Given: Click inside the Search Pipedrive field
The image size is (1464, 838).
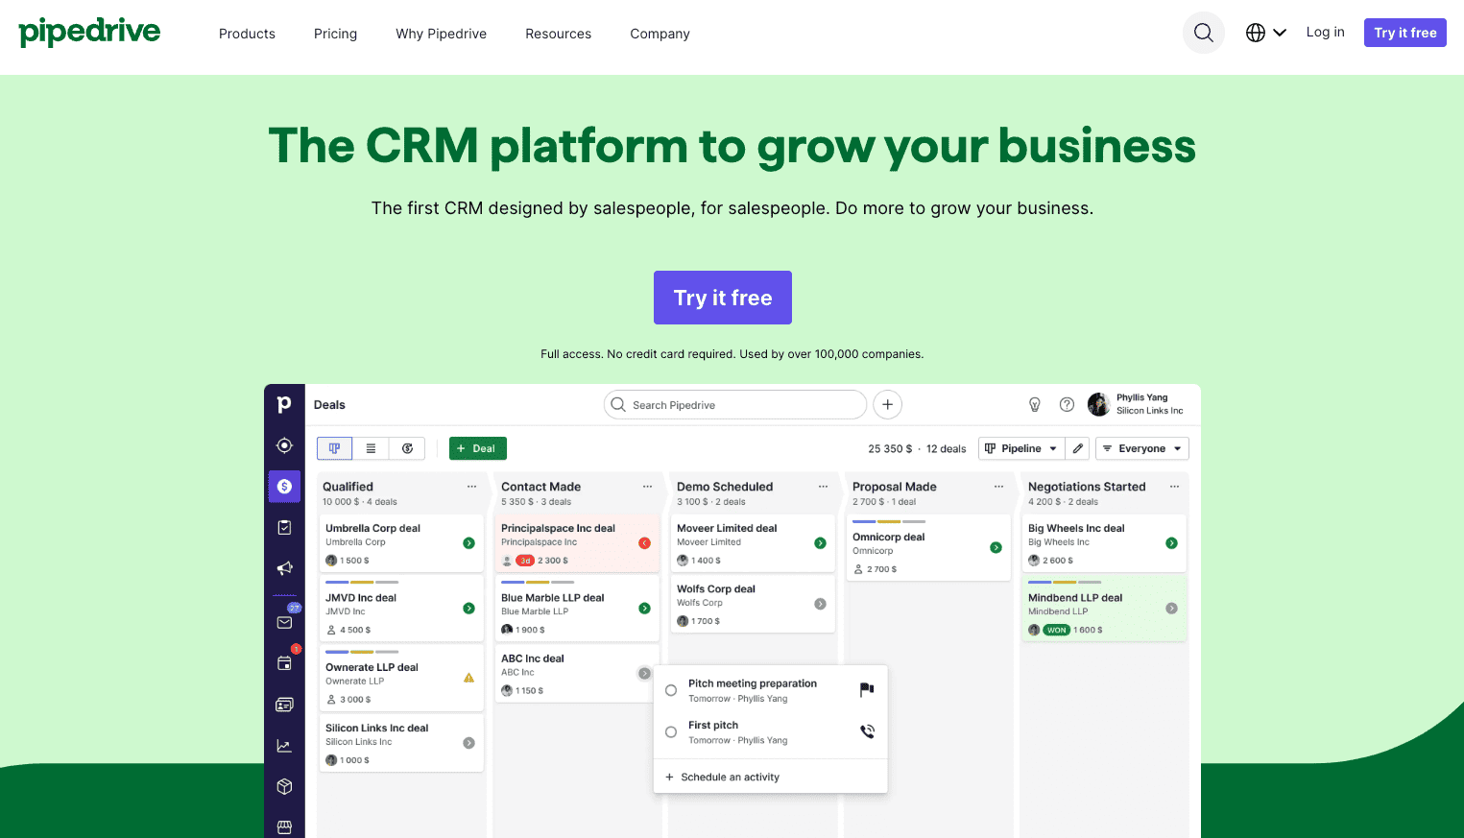Looking at the screenshot, I should (734, 404).
